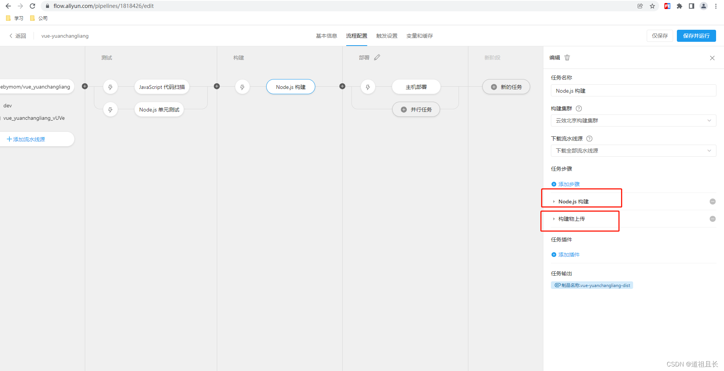Close the 编辑 side panel
Image resolution: width=724 pixels, height=371 pixels.
[712, 58]
